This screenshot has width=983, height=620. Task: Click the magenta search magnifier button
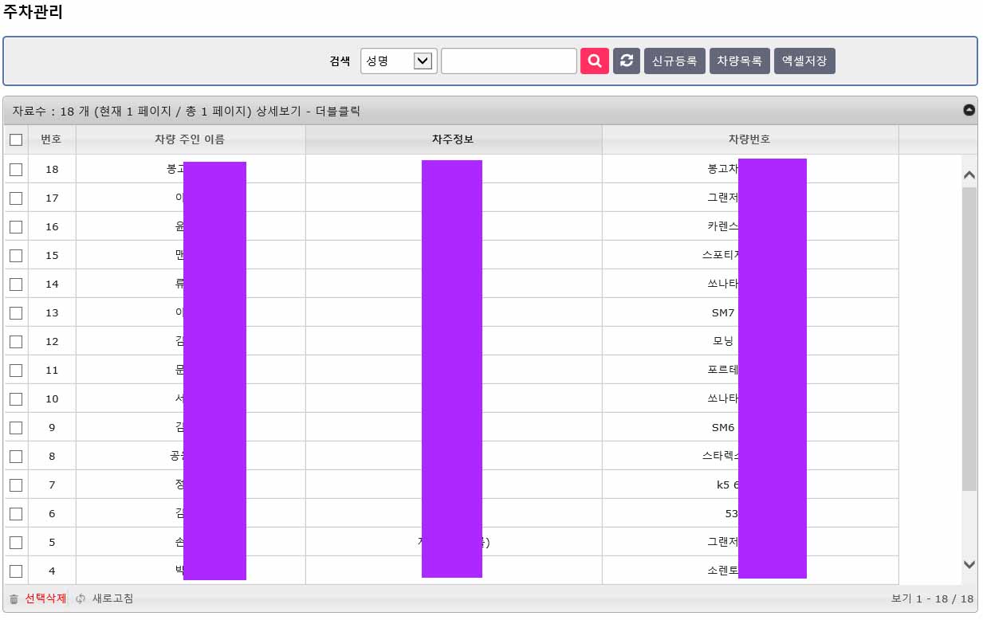click(x=595, y=61)
